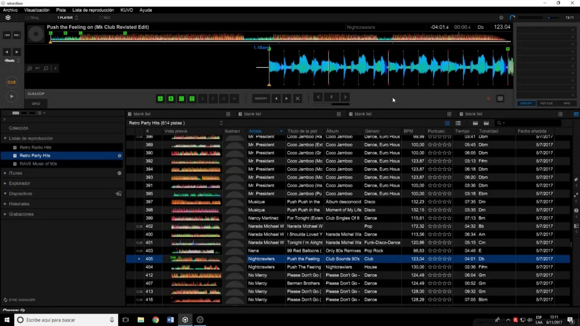This screenshot has height=326, width=580.
Task: Change 1 PLAYER mode dropdown
Action: [68, 18]
